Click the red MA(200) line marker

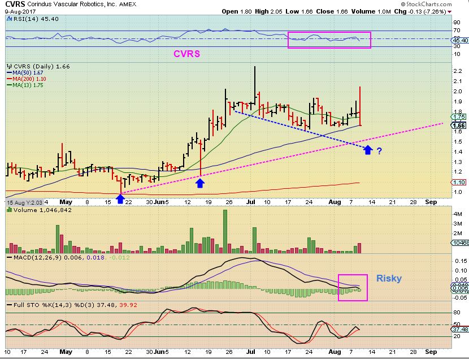click(x=9, y=79)
